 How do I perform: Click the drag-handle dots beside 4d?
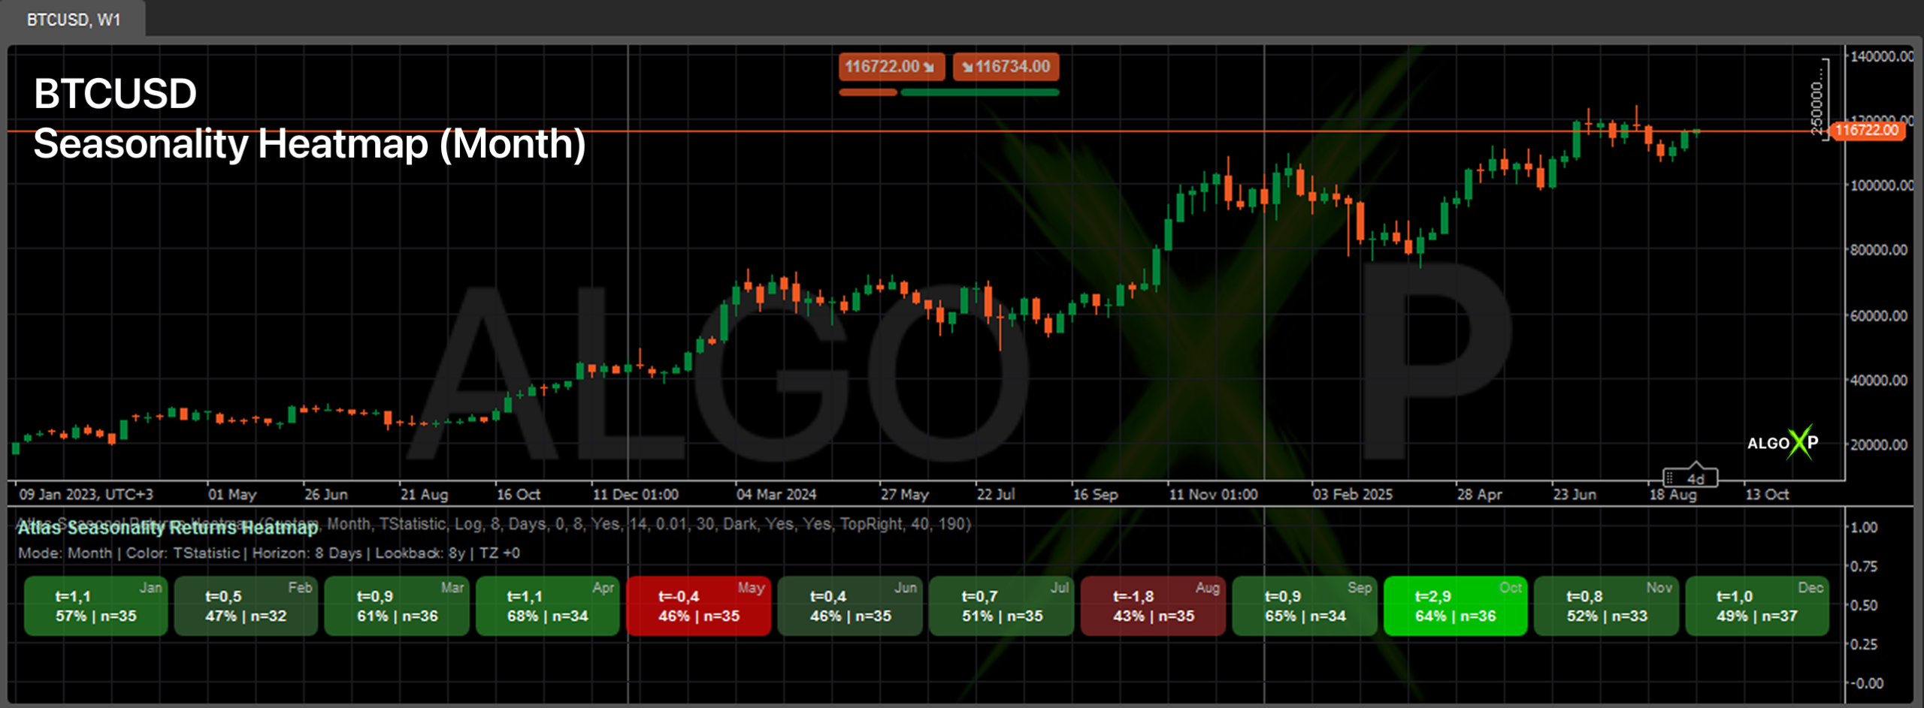1669,478
